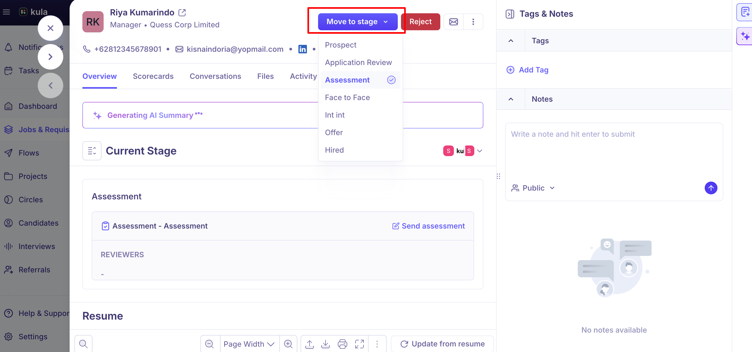Switch to Conversations tab
The height and width of the screenshot is (352, 752).
pos(215,76)
